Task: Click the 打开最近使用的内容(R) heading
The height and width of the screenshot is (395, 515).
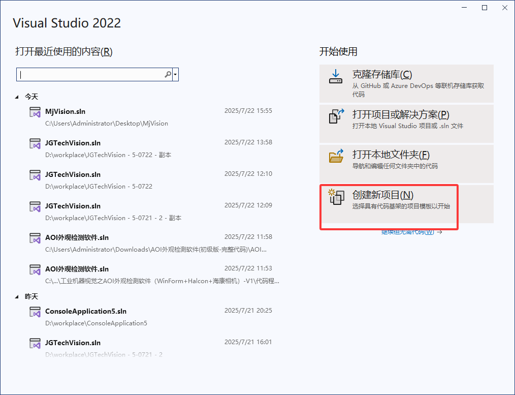Action: [63, 51]
